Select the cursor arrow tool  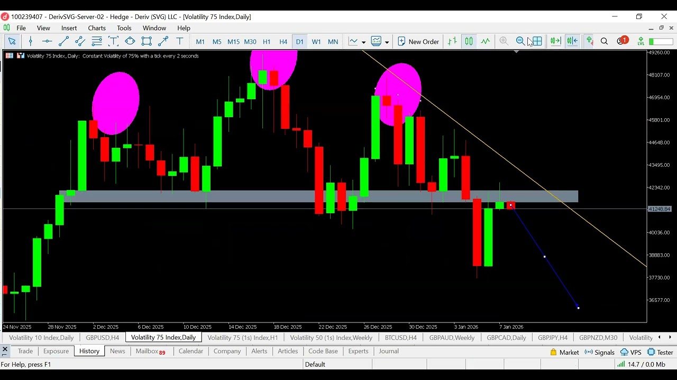coord(12,41)
